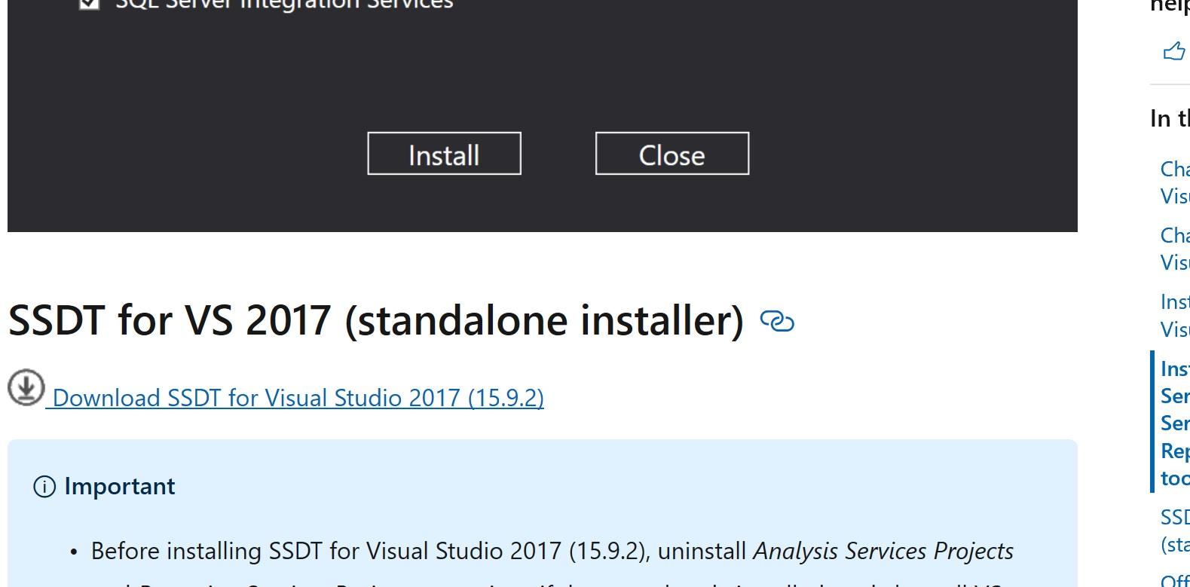
Task: Click the info icon next to Important
Action: point(44,487)
